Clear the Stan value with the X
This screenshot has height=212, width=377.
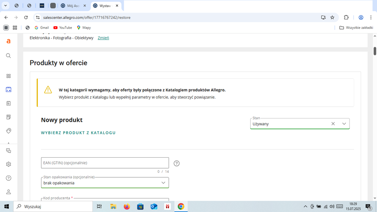[333, 124]
